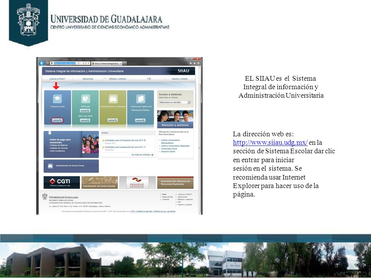Click Coordinación de Control Escolar banner
The width and height of the screenshot is (371, 278).
pyautogui.click(x=99, y=183)
